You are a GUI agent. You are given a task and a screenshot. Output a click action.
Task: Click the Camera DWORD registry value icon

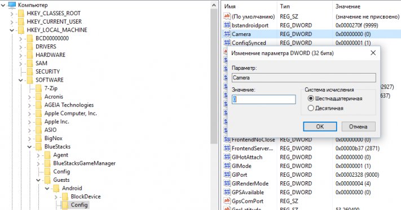click(x=227, y=34)
